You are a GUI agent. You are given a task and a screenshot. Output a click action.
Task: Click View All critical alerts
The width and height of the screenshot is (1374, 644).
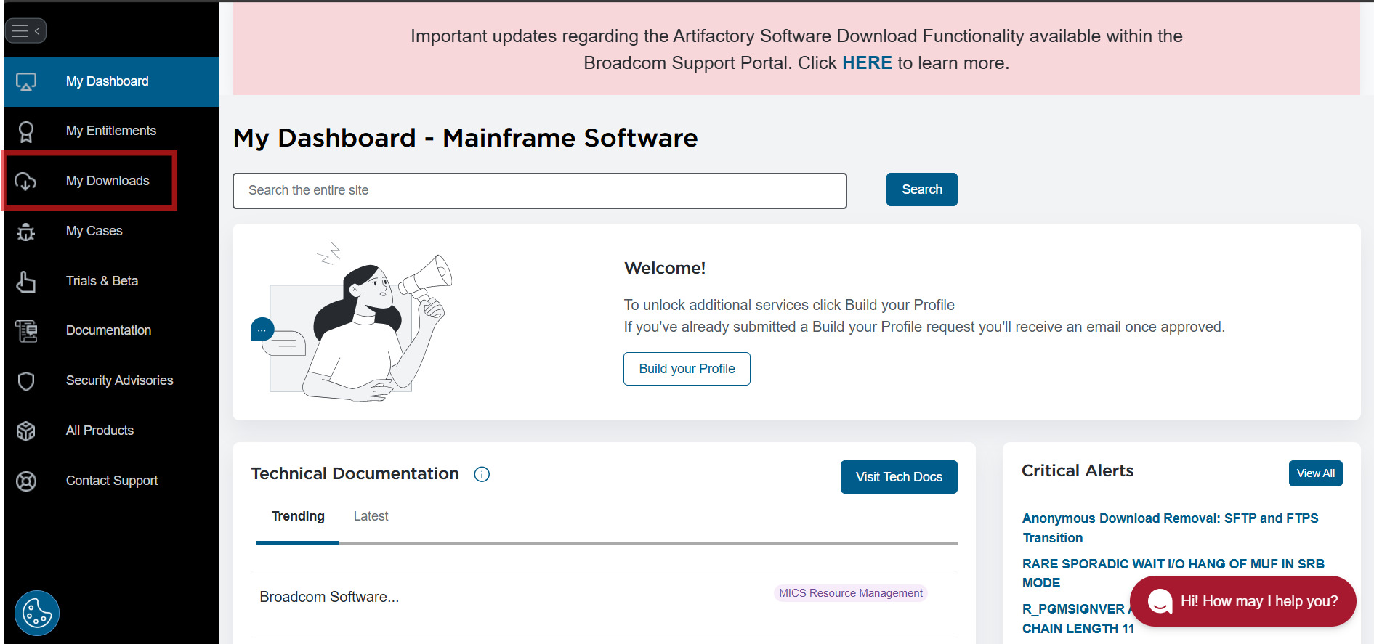(1316, 473)
